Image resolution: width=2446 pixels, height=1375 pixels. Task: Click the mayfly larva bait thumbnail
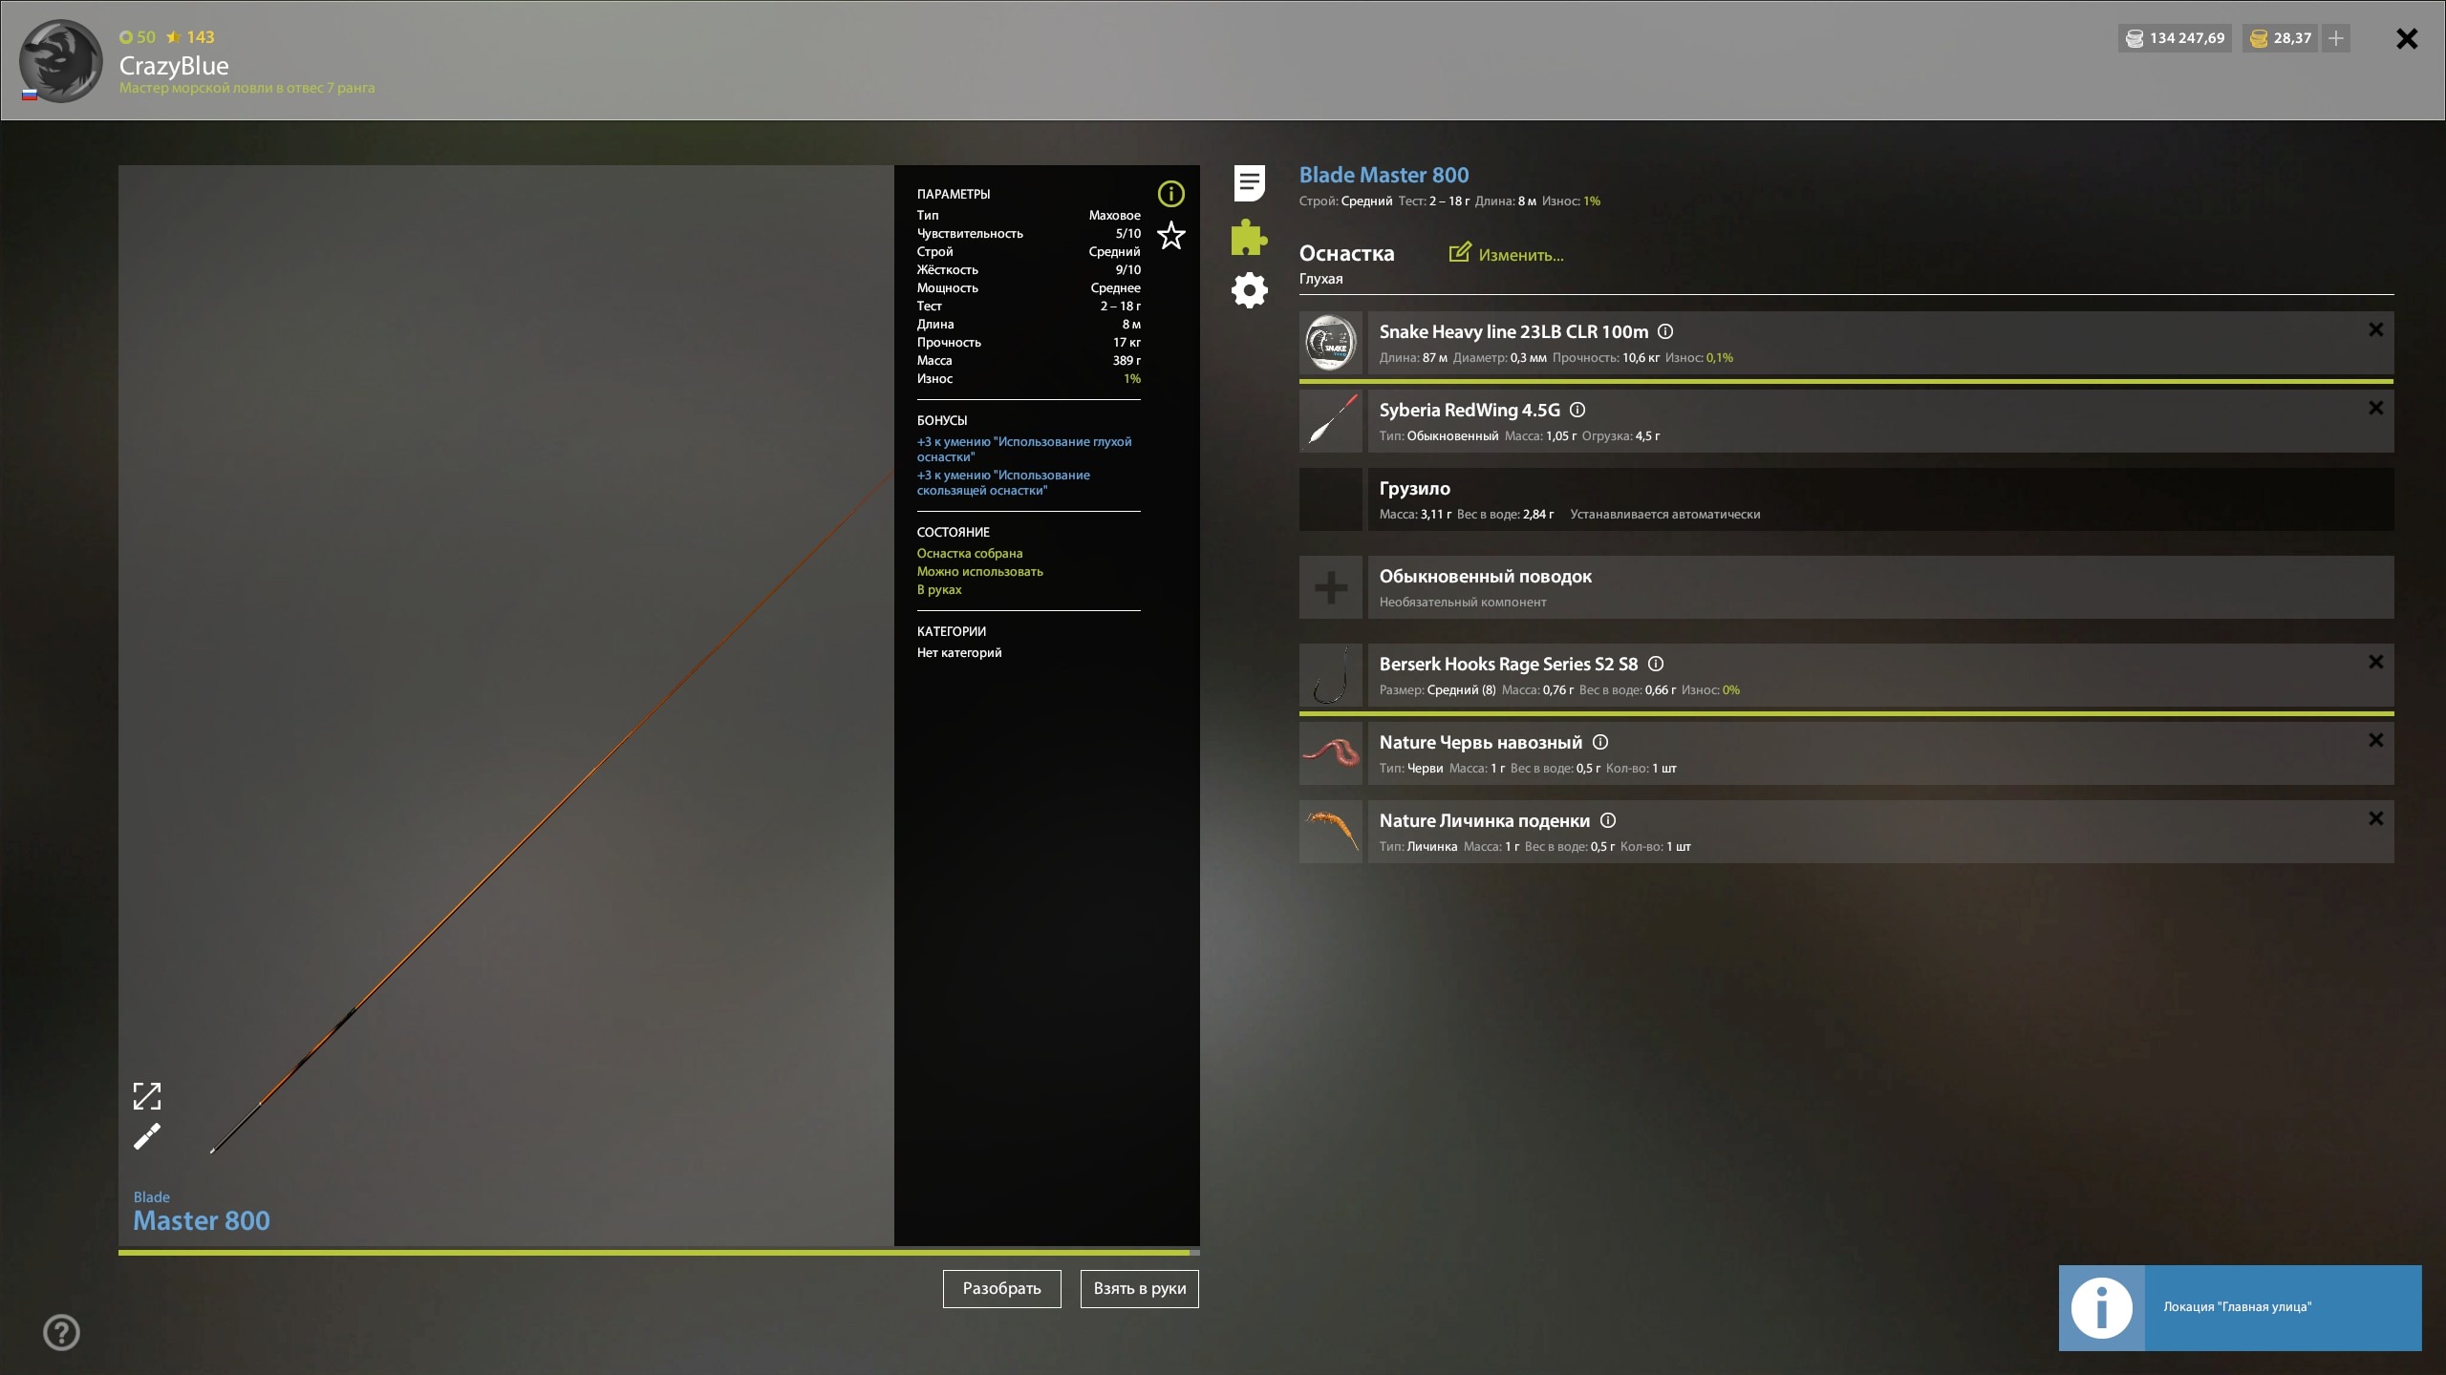[x=1330, y=832]
